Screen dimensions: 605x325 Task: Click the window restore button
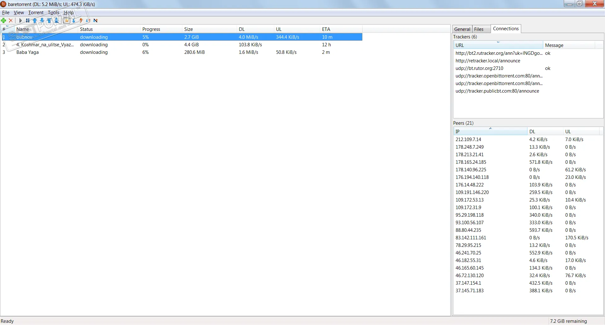(580, 4)
